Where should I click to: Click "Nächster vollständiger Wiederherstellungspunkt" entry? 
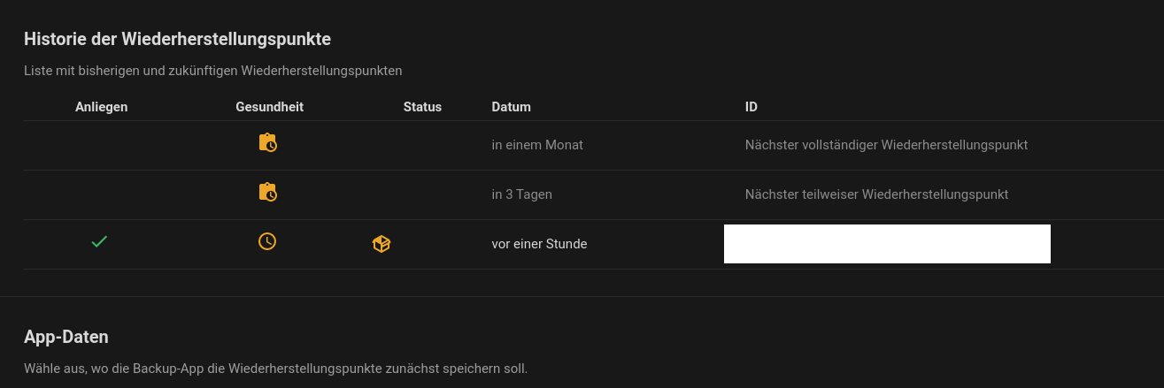tap(886, 145)
